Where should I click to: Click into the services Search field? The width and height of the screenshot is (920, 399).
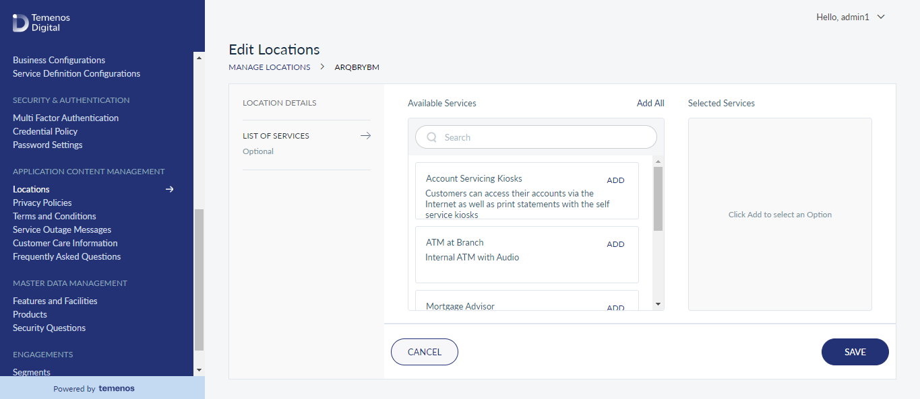point(536,137)
